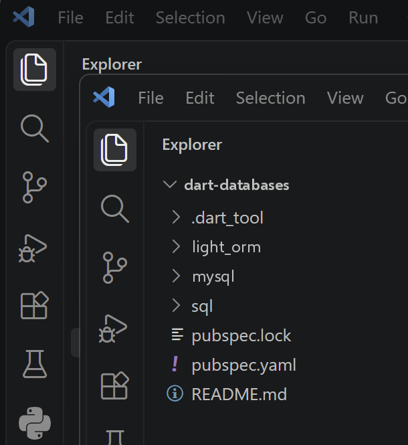Viewport: 408px width, 445px height.
Task: Select the mysql folder name
Action: point(213,277)
